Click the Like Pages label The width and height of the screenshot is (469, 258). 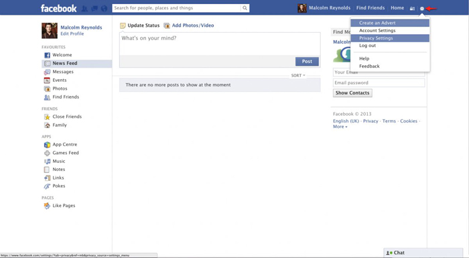pos(64,206)
